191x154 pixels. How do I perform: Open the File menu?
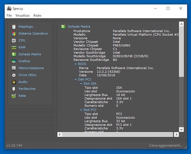click(x=9, y=15)
